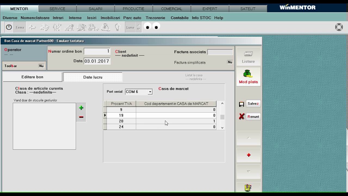Open the Diverse menu

(x=10, y=18)
